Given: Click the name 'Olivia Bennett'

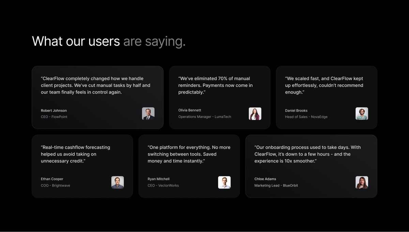Looking at the screenshot, I should pos(190,110).
